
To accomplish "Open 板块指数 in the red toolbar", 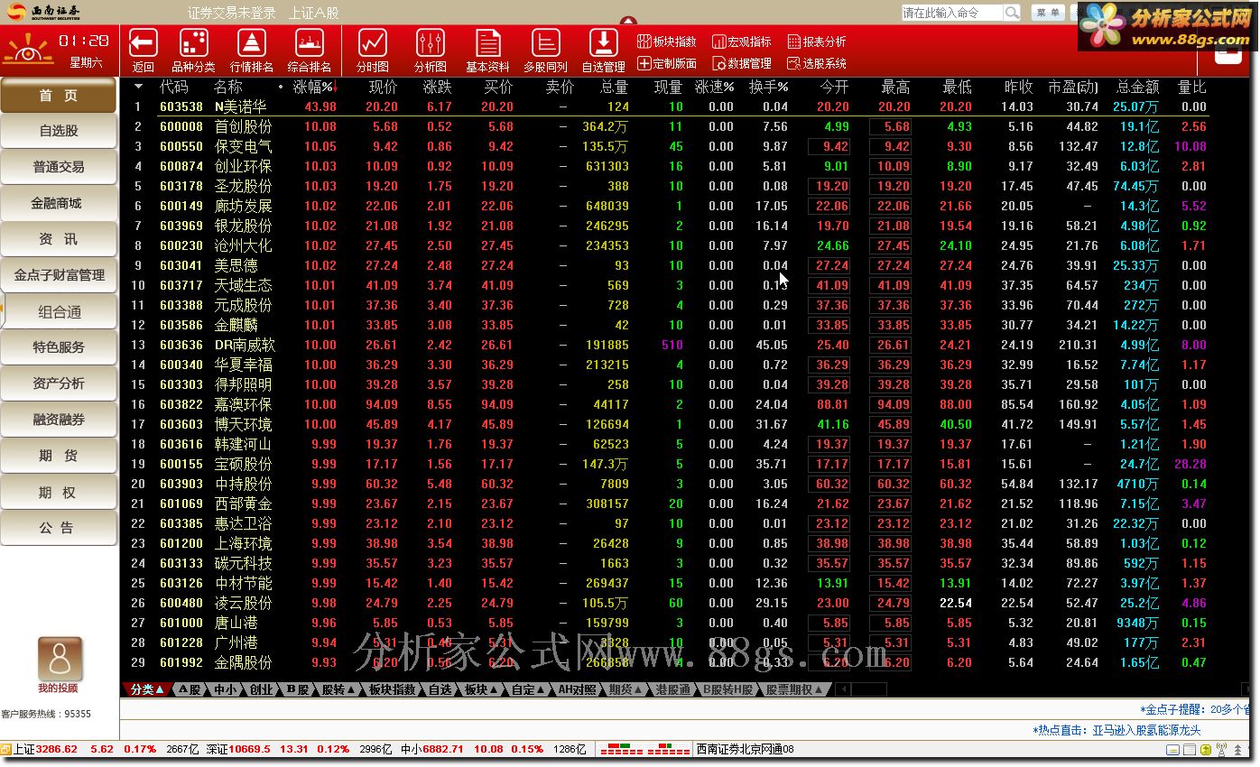I will (x=667, y=42).
